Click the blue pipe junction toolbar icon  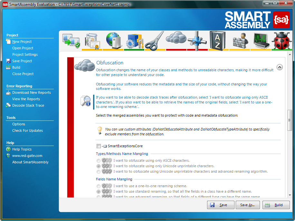(197, 41)
